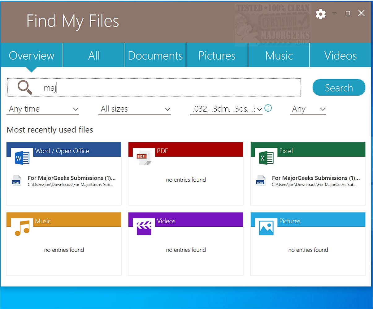Expand the file extensions dropdown
This screenshot has width=373, height=309.
(x=226, y=109)
